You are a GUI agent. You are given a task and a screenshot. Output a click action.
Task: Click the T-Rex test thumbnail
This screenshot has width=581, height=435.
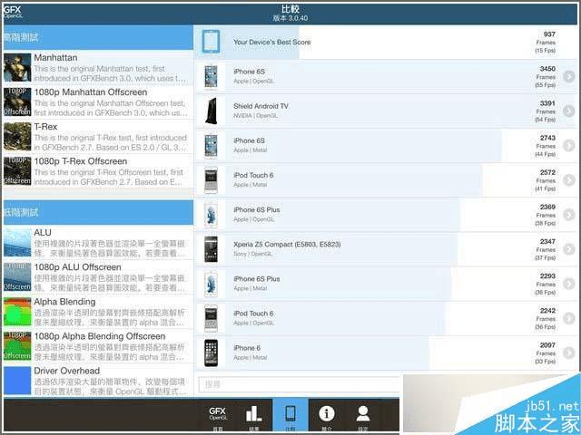coord(17,137)
